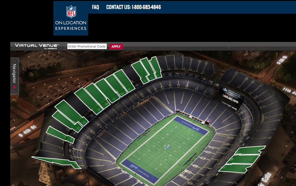The width and height of the screenshot is (296, 186).
Task: Click the red Navigator arrow icon
Action: [x=14, y=87]
